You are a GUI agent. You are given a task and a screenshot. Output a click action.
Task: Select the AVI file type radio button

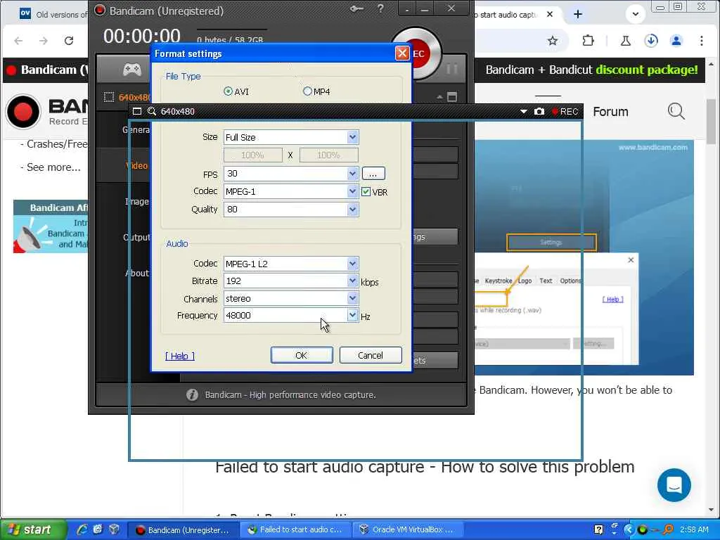(x=228, y=91)
